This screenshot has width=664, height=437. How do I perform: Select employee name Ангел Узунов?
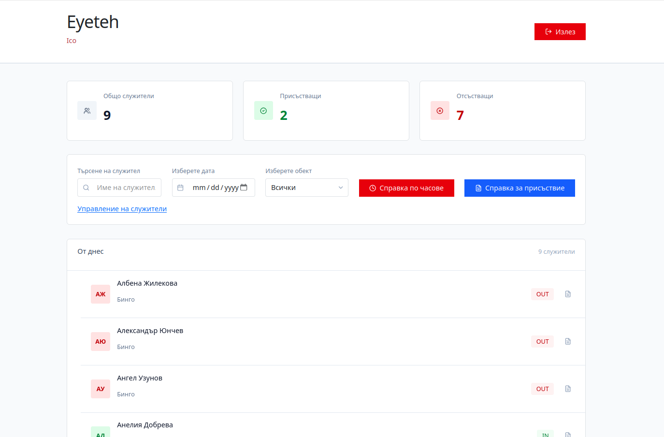pyautogui.click(x=140, y=378)
